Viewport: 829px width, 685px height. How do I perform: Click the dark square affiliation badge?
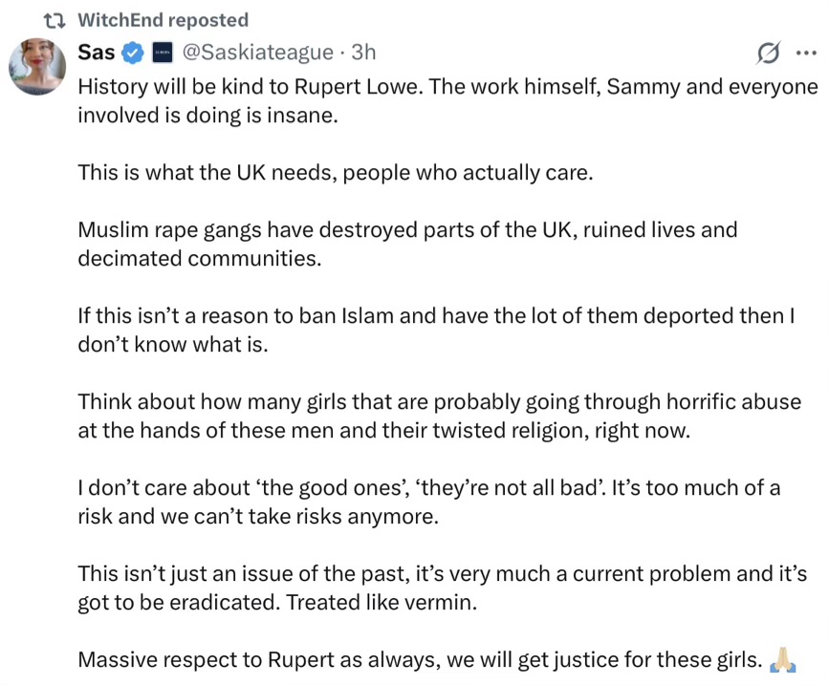click(x=163, y=53)
